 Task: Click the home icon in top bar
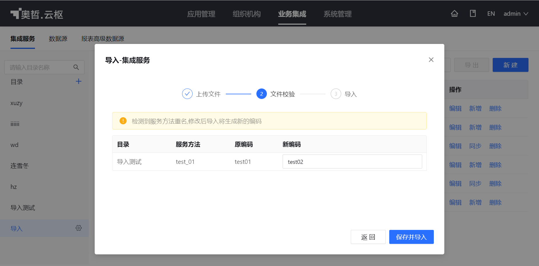[454, 14]
